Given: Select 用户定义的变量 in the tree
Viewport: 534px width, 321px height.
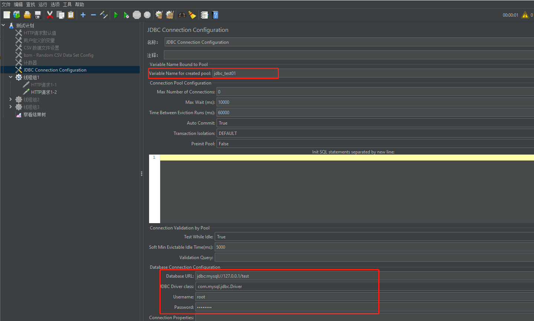Looking at the screenshot, I should [39, 40].
